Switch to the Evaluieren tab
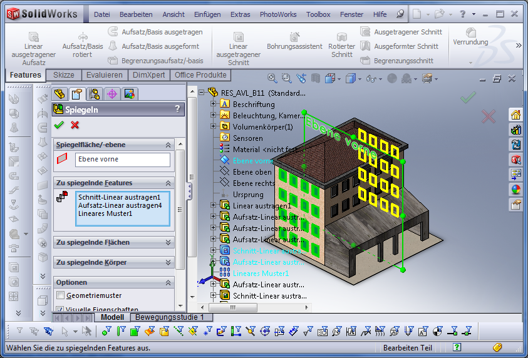This screenshot has width=528, height=358. coord(105,75)
